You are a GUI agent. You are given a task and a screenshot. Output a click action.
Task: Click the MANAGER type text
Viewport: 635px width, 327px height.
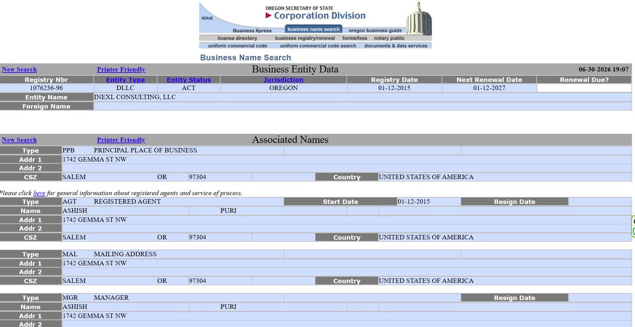[x=111, y=297]
